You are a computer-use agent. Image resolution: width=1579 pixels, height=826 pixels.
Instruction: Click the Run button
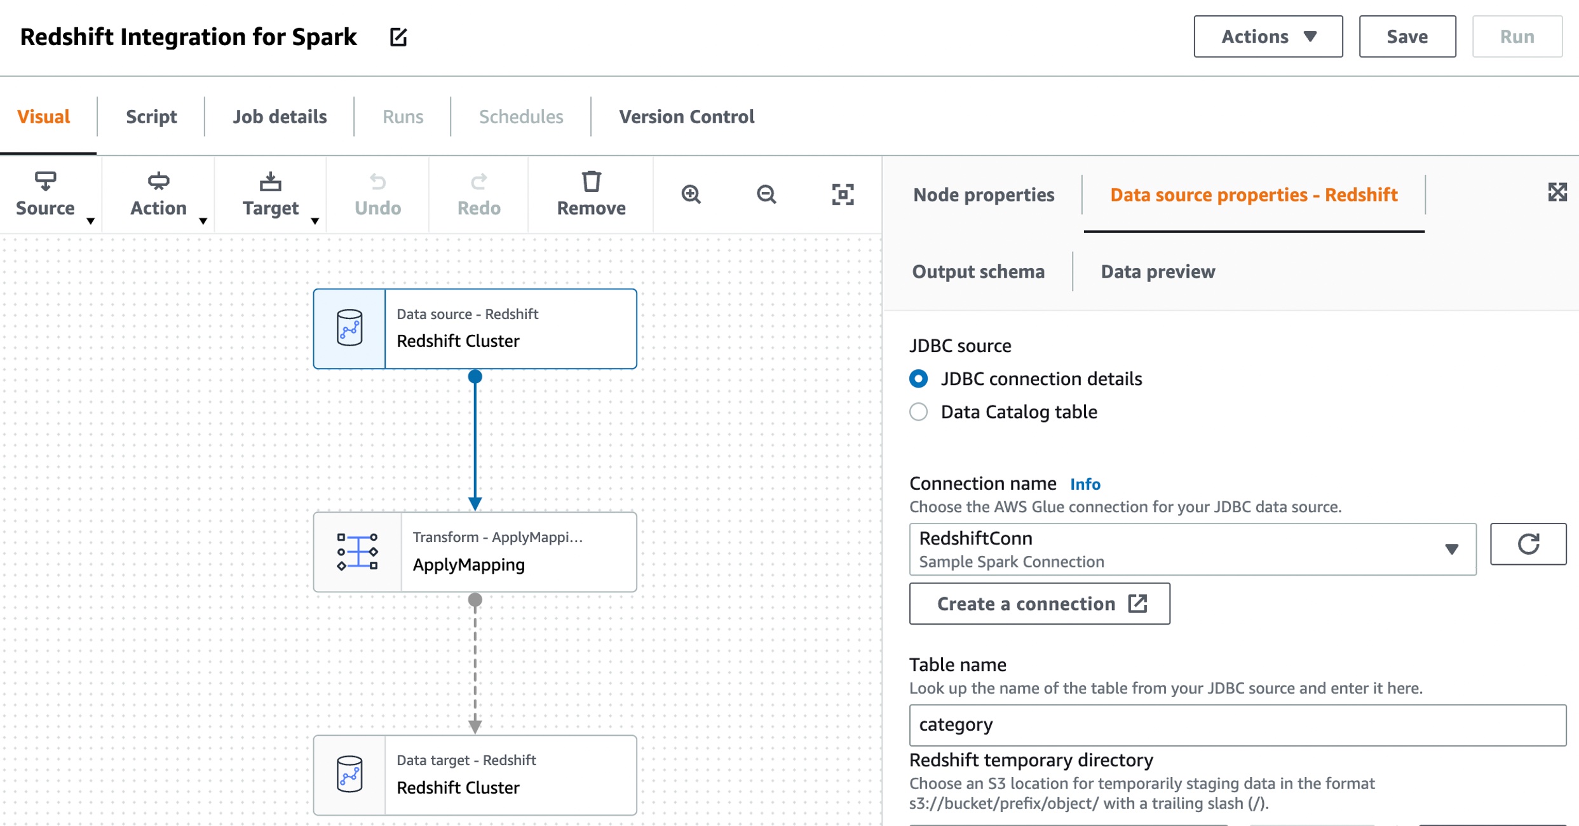tap(1517, 37)
